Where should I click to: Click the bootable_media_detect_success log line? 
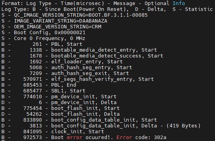[82, 56]
